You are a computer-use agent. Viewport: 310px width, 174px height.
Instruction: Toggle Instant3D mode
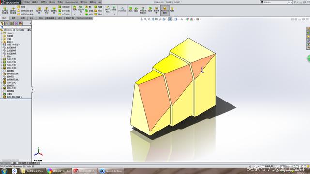point(122,9)
